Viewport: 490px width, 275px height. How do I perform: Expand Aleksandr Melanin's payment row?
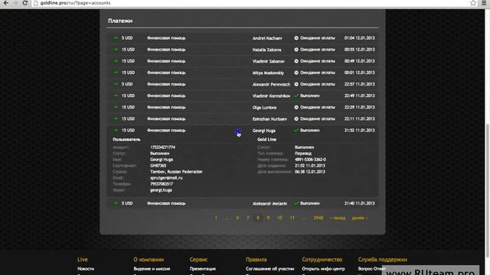click(x=243, y=203)
